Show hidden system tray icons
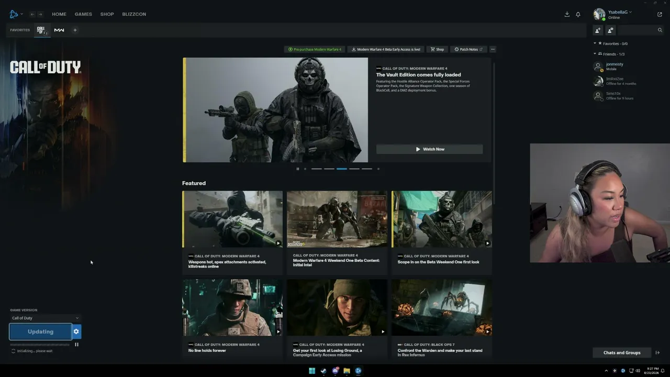 (606, 371)
